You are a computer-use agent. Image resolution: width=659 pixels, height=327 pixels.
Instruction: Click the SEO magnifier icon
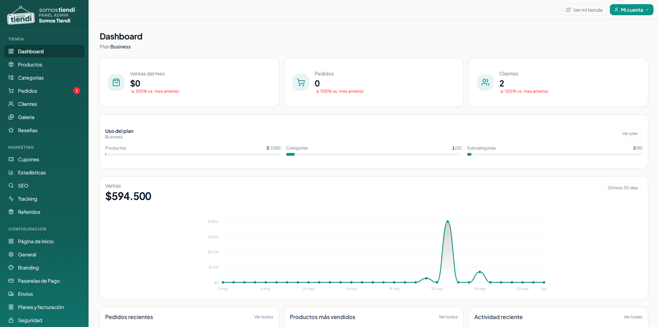coord(11,185)
